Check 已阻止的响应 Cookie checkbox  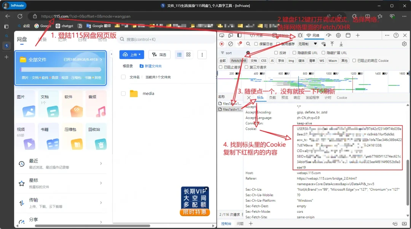[x=354, y=61]
